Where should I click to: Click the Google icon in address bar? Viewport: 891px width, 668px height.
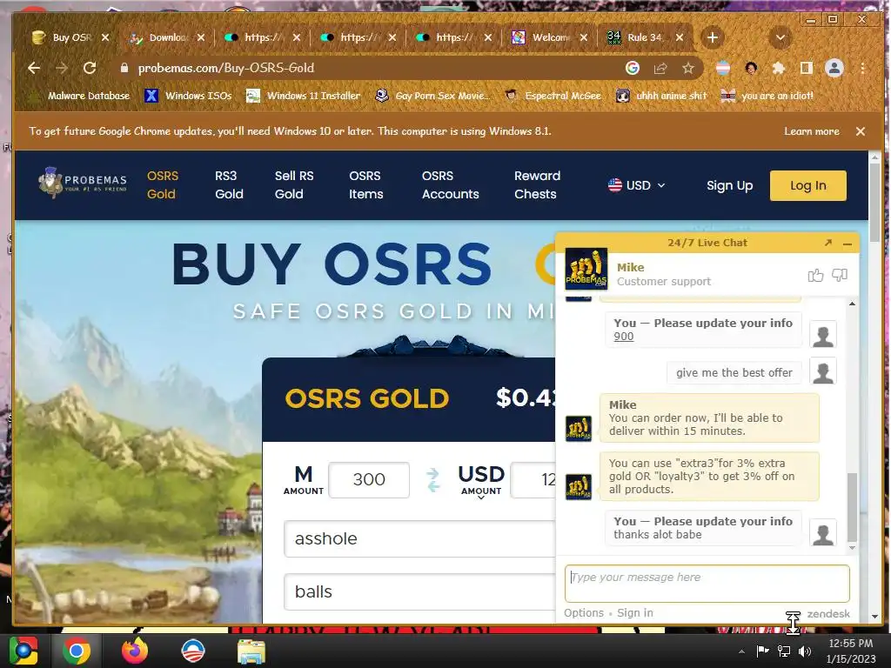click(633, 68)
